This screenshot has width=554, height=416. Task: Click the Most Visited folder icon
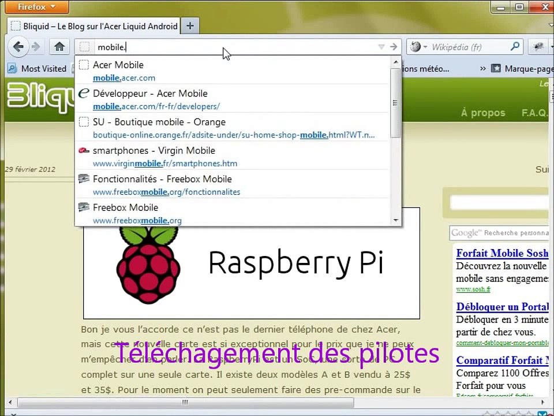coord(12,68)
